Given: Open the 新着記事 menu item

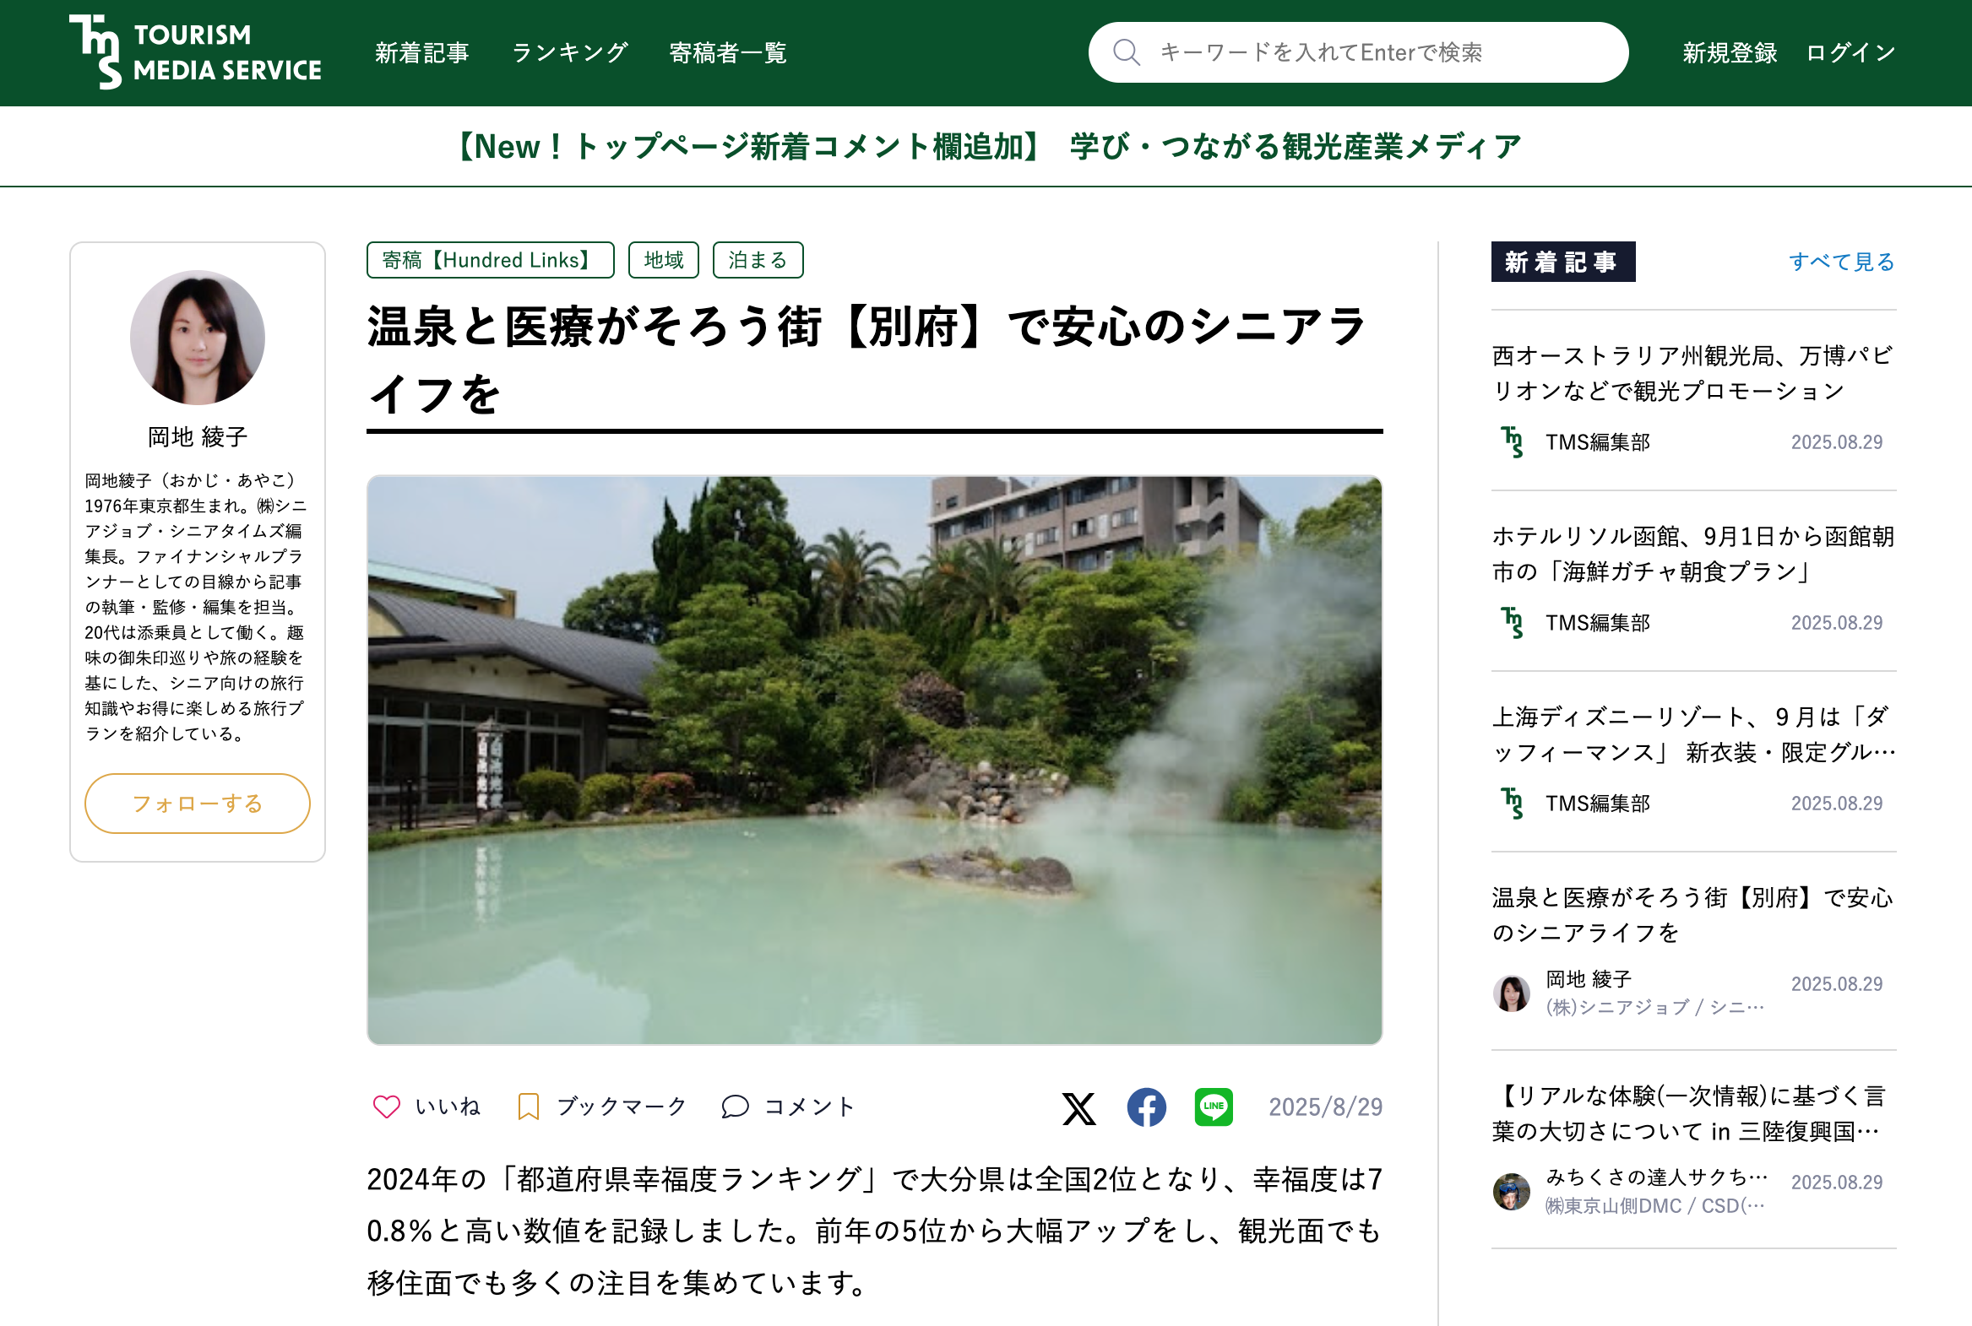Looking at the screenshot, I should [x=421, y=52].
